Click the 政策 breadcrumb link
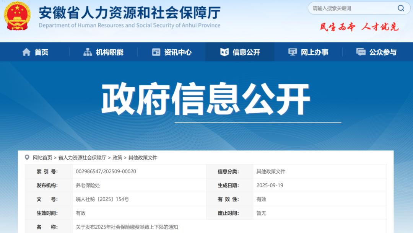The image size is (413, 233). click(x=117, y=158)
